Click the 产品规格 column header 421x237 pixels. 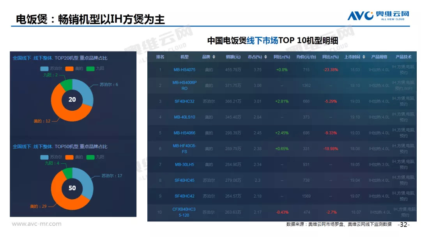coord(379,57)
